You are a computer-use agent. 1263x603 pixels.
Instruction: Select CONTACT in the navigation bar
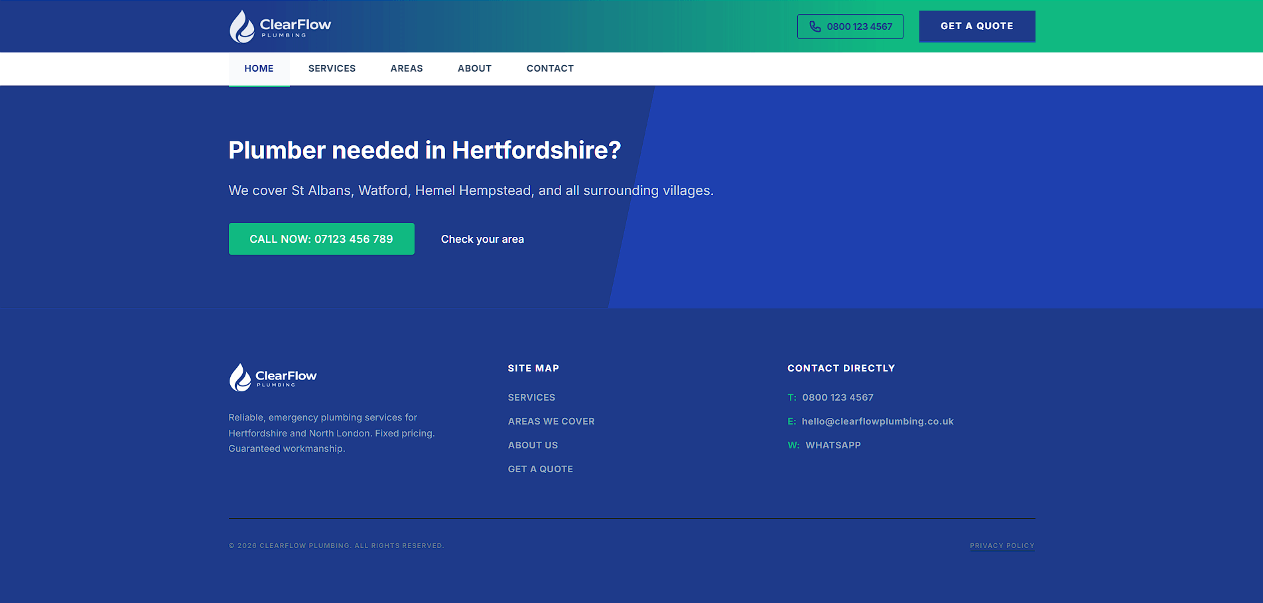(x=550, y=68)
